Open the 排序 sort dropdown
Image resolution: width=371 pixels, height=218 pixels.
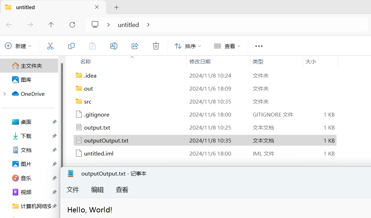click(188, 46)
